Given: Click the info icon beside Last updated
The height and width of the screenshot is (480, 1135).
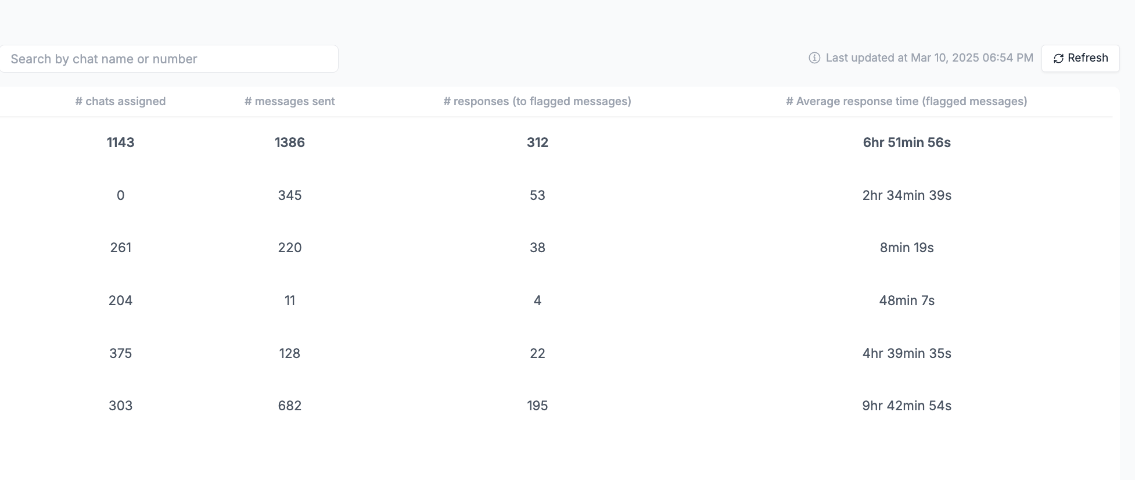Looking at the screenshot, I should click(814, 58).
